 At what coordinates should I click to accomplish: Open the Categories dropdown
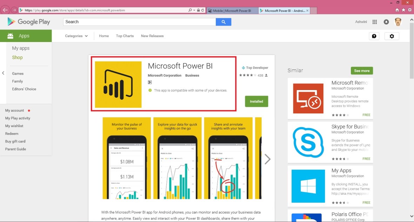[x=76, y=36]
